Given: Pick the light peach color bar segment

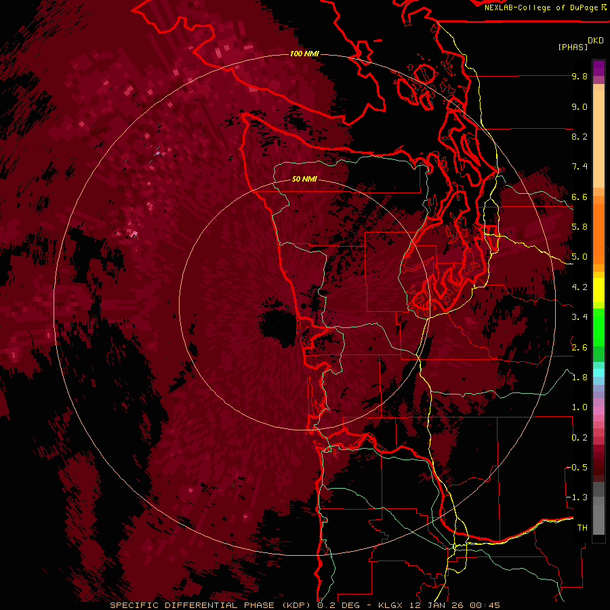Looking at the screenshot, I should pos(598,140).
